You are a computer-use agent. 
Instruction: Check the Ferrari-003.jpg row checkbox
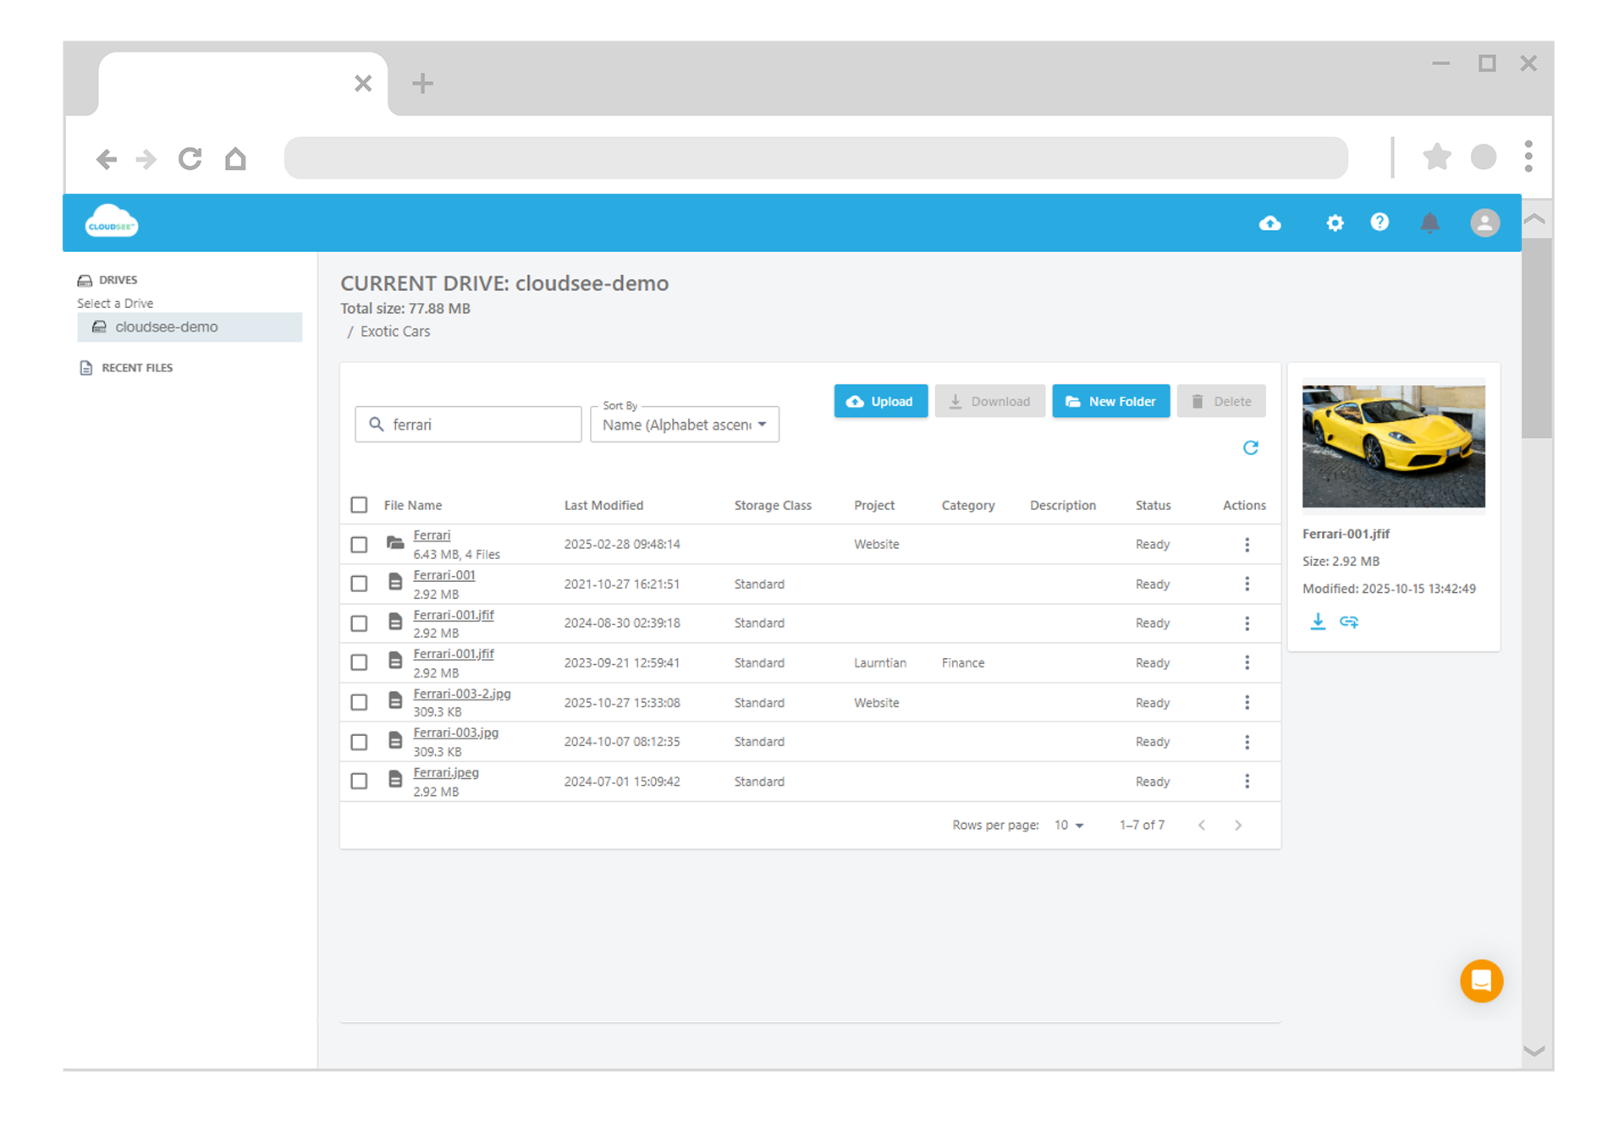click(359, 742)
